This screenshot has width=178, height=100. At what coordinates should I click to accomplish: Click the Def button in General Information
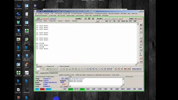62,78
